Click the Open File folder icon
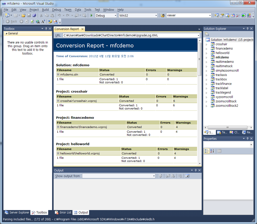 point(24,15)
